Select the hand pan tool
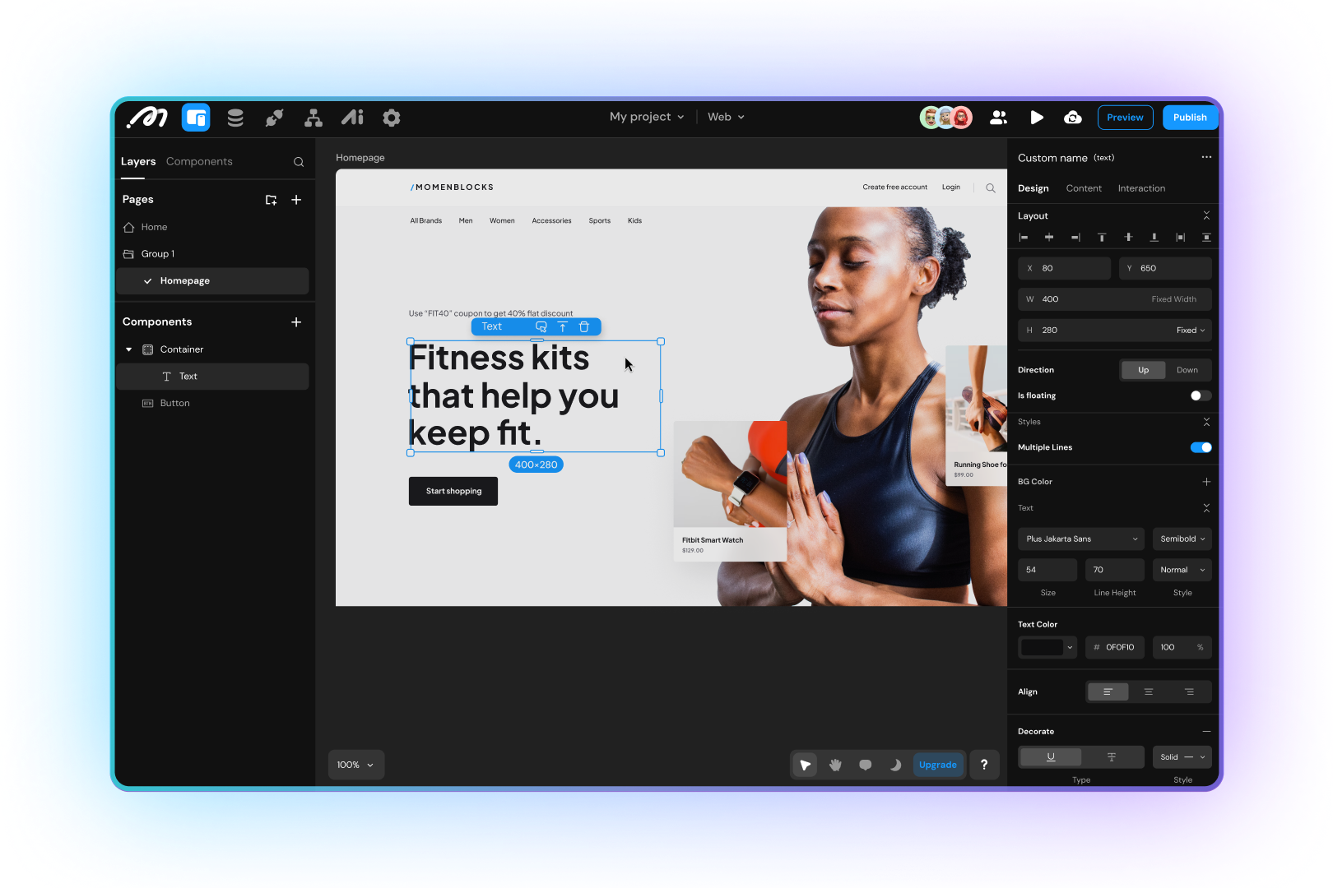The width and height of the screenshot is (1333, 888). [x=835, y=765]
